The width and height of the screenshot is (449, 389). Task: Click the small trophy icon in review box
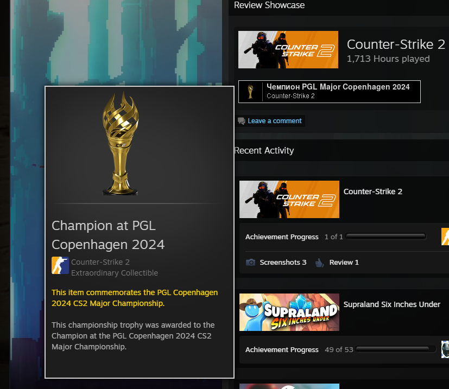coord(250,92)
